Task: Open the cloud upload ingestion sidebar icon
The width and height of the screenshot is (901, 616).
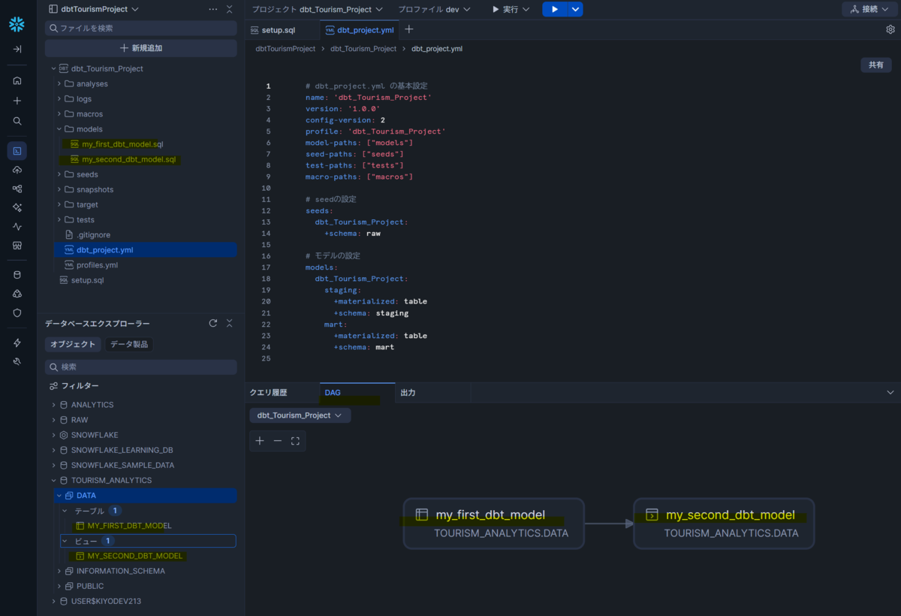Action: [x=17, y=170]
